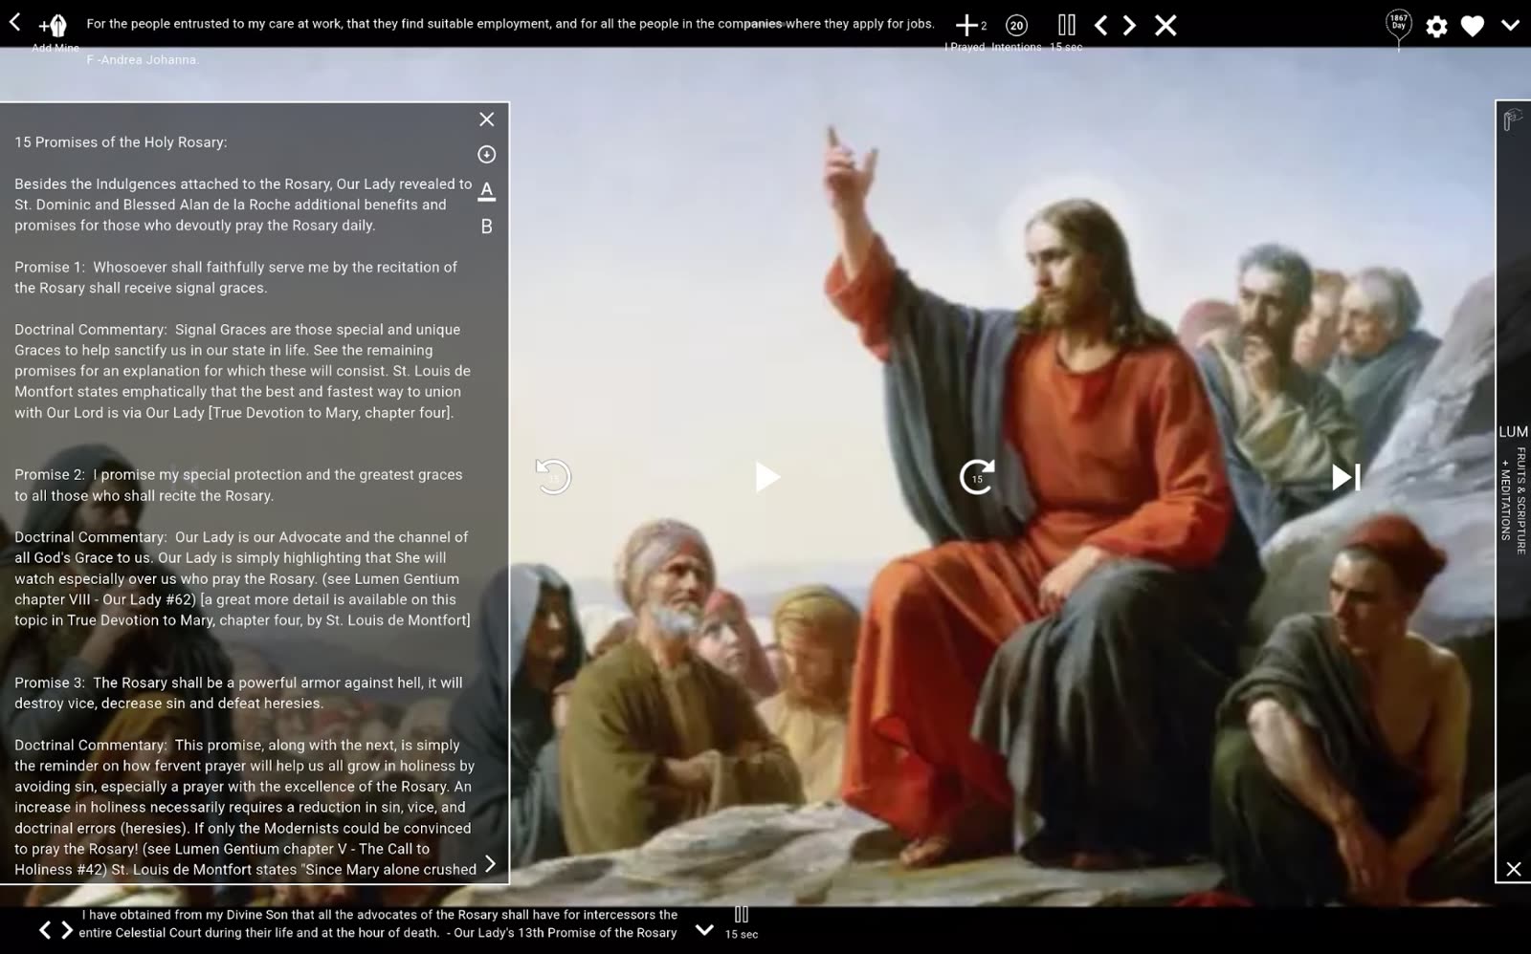The width and height of the screenshot is (1531, 954).
Task: Show previous quote in bottom bar
Action: click(x=44, y=930)
